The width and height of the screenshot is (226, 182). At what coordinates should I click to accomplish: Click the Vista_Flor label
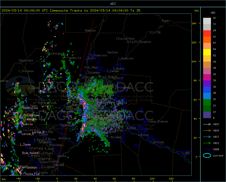point(33,174)
